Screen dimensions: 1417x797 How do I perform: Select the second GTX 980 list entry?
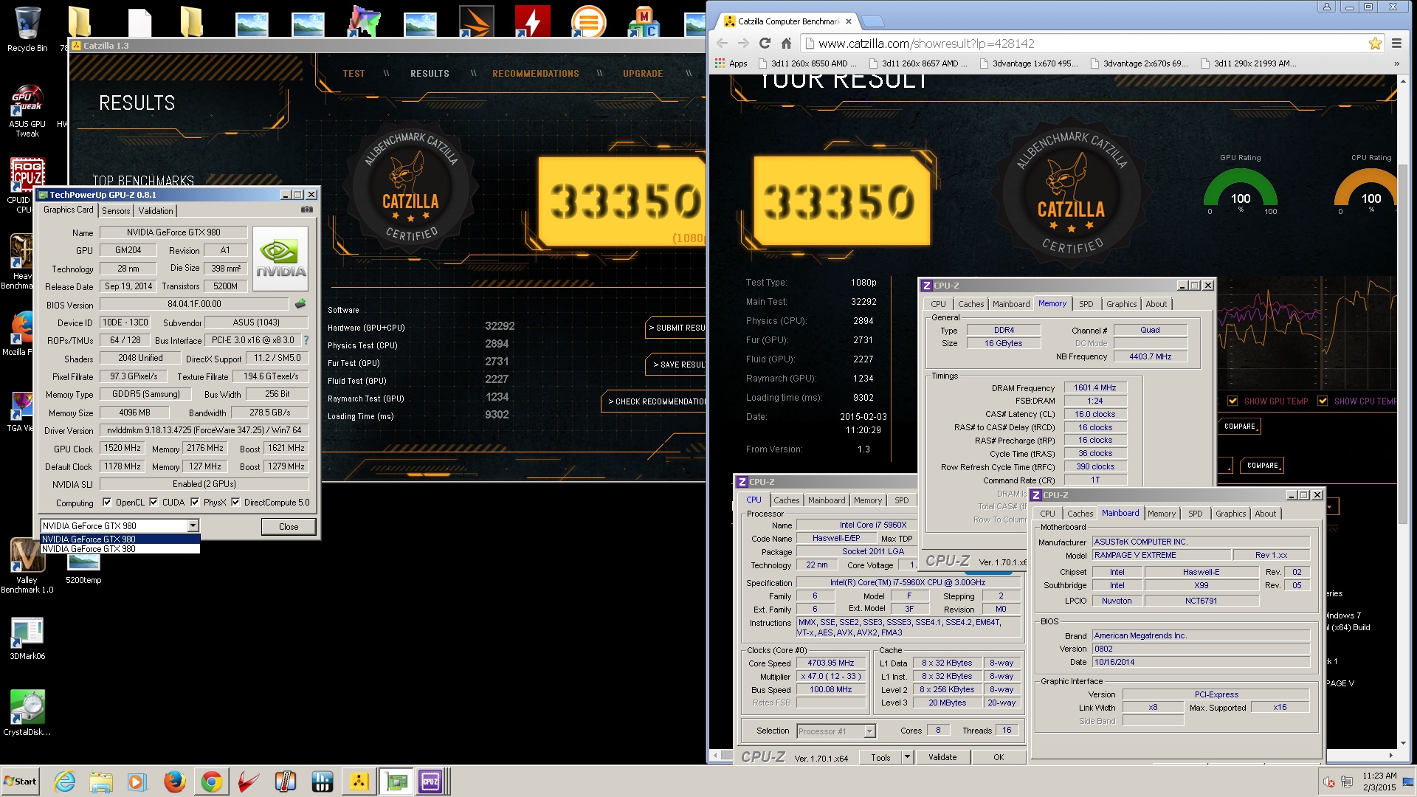coord(120,549)
